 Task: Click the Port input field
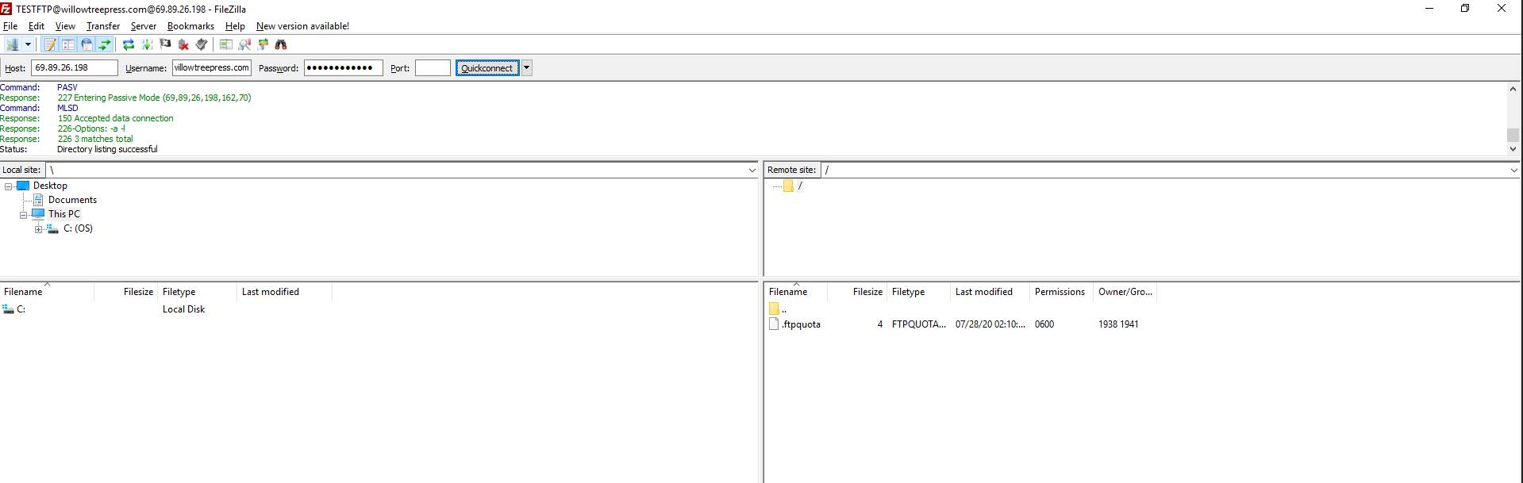point(433,68)
